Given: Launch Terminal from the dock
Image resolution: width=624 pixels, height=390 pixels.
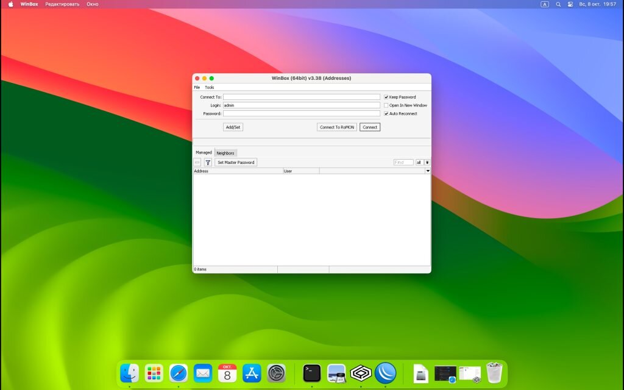Looking at the screenshot, I should tap(312, 374).
